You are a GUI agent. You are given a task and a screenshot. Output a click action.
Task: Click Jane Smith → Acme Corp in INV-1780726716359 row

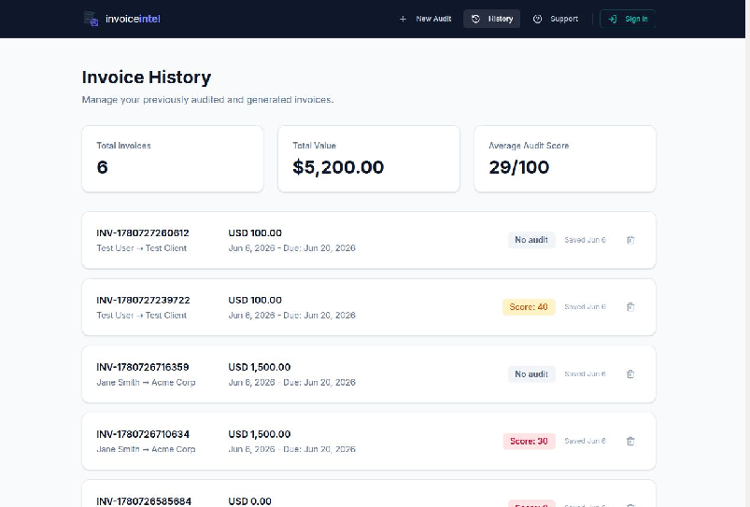click(146, 382)
